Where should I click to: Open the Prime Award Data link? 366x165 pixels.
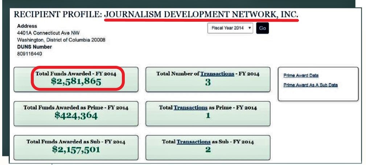click(301, 76)
